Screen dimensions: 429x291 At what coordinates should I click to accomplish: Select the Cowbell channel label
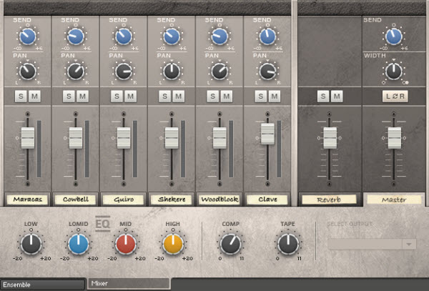tap(76, 199)
